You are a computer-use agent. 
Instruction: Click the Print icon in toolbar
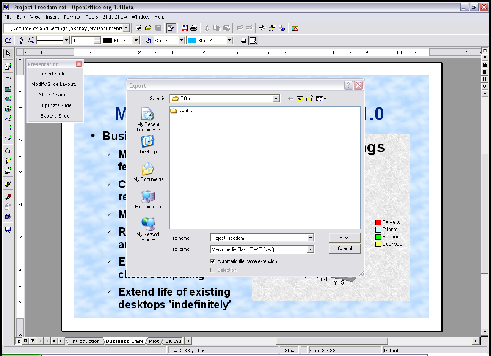pyautogui.click(x=194, y=28)
